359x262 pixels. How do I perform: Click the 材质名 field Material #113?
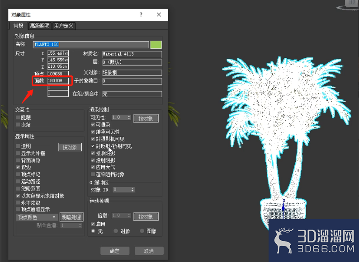click(132, 54)
